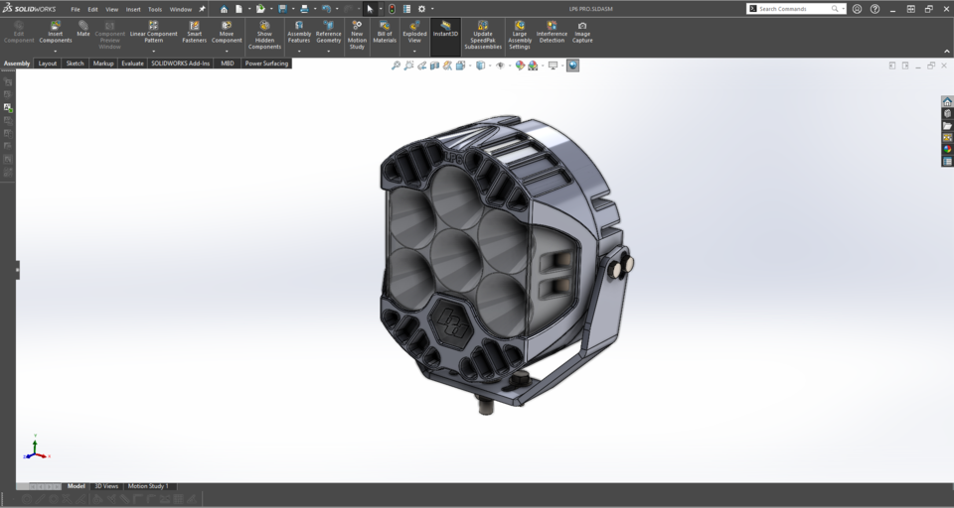Click the Undo icon
The height and width of the screenshot is (508, 954).
(326, 9)
